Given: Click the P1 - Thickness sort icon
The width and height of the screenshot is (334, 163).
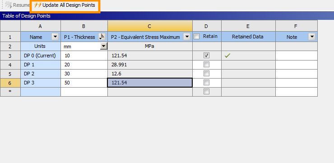Looking at the screenshot, I should (102, 37).
